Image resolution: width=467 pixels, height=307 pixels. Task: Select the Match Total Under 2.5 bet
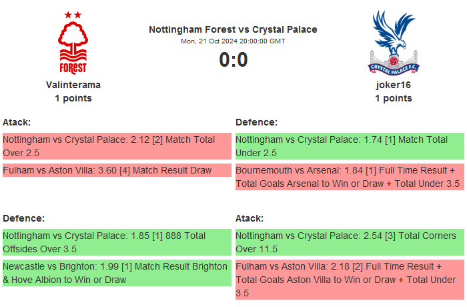(350, 146)
